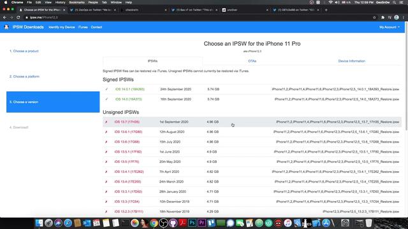Click the iTunes nav link
This screenshot has width=408, height=229.
click(83, 27)
